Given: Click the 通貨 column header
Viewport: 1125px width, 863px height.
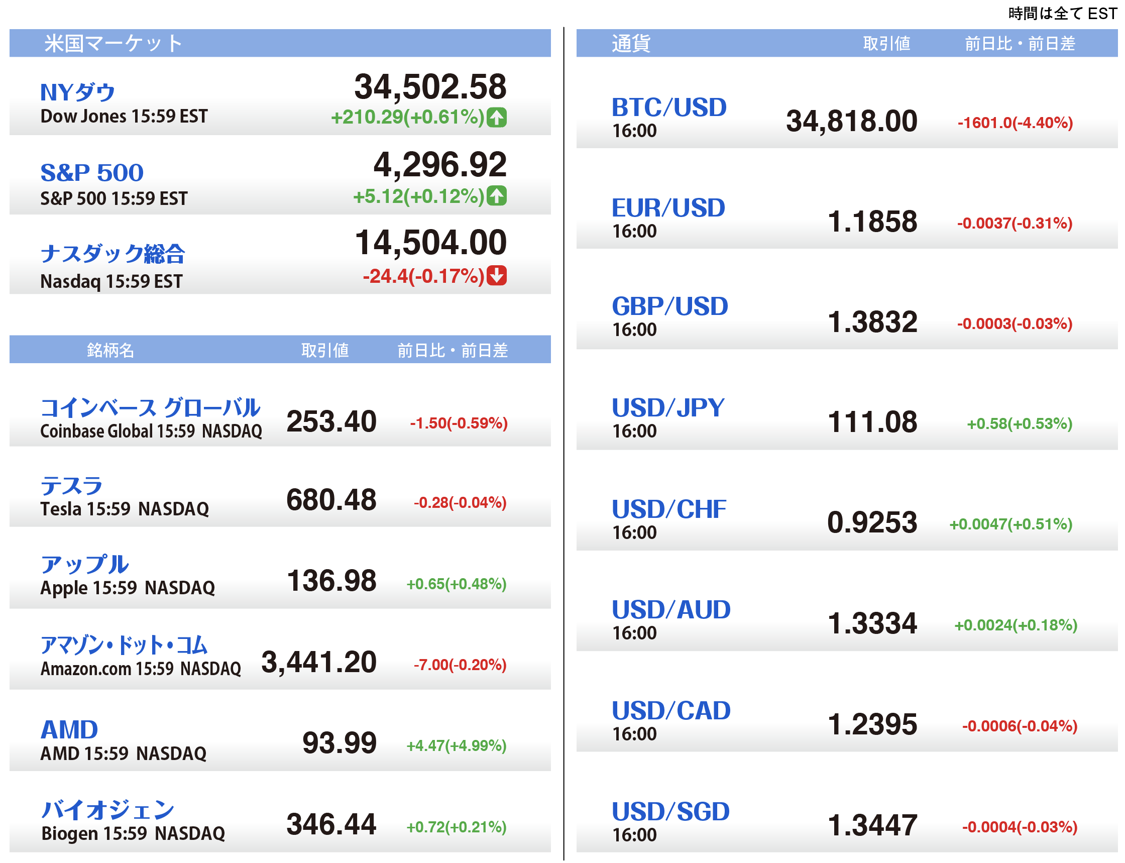Looking at the screenshot, I should click(631, 43).
